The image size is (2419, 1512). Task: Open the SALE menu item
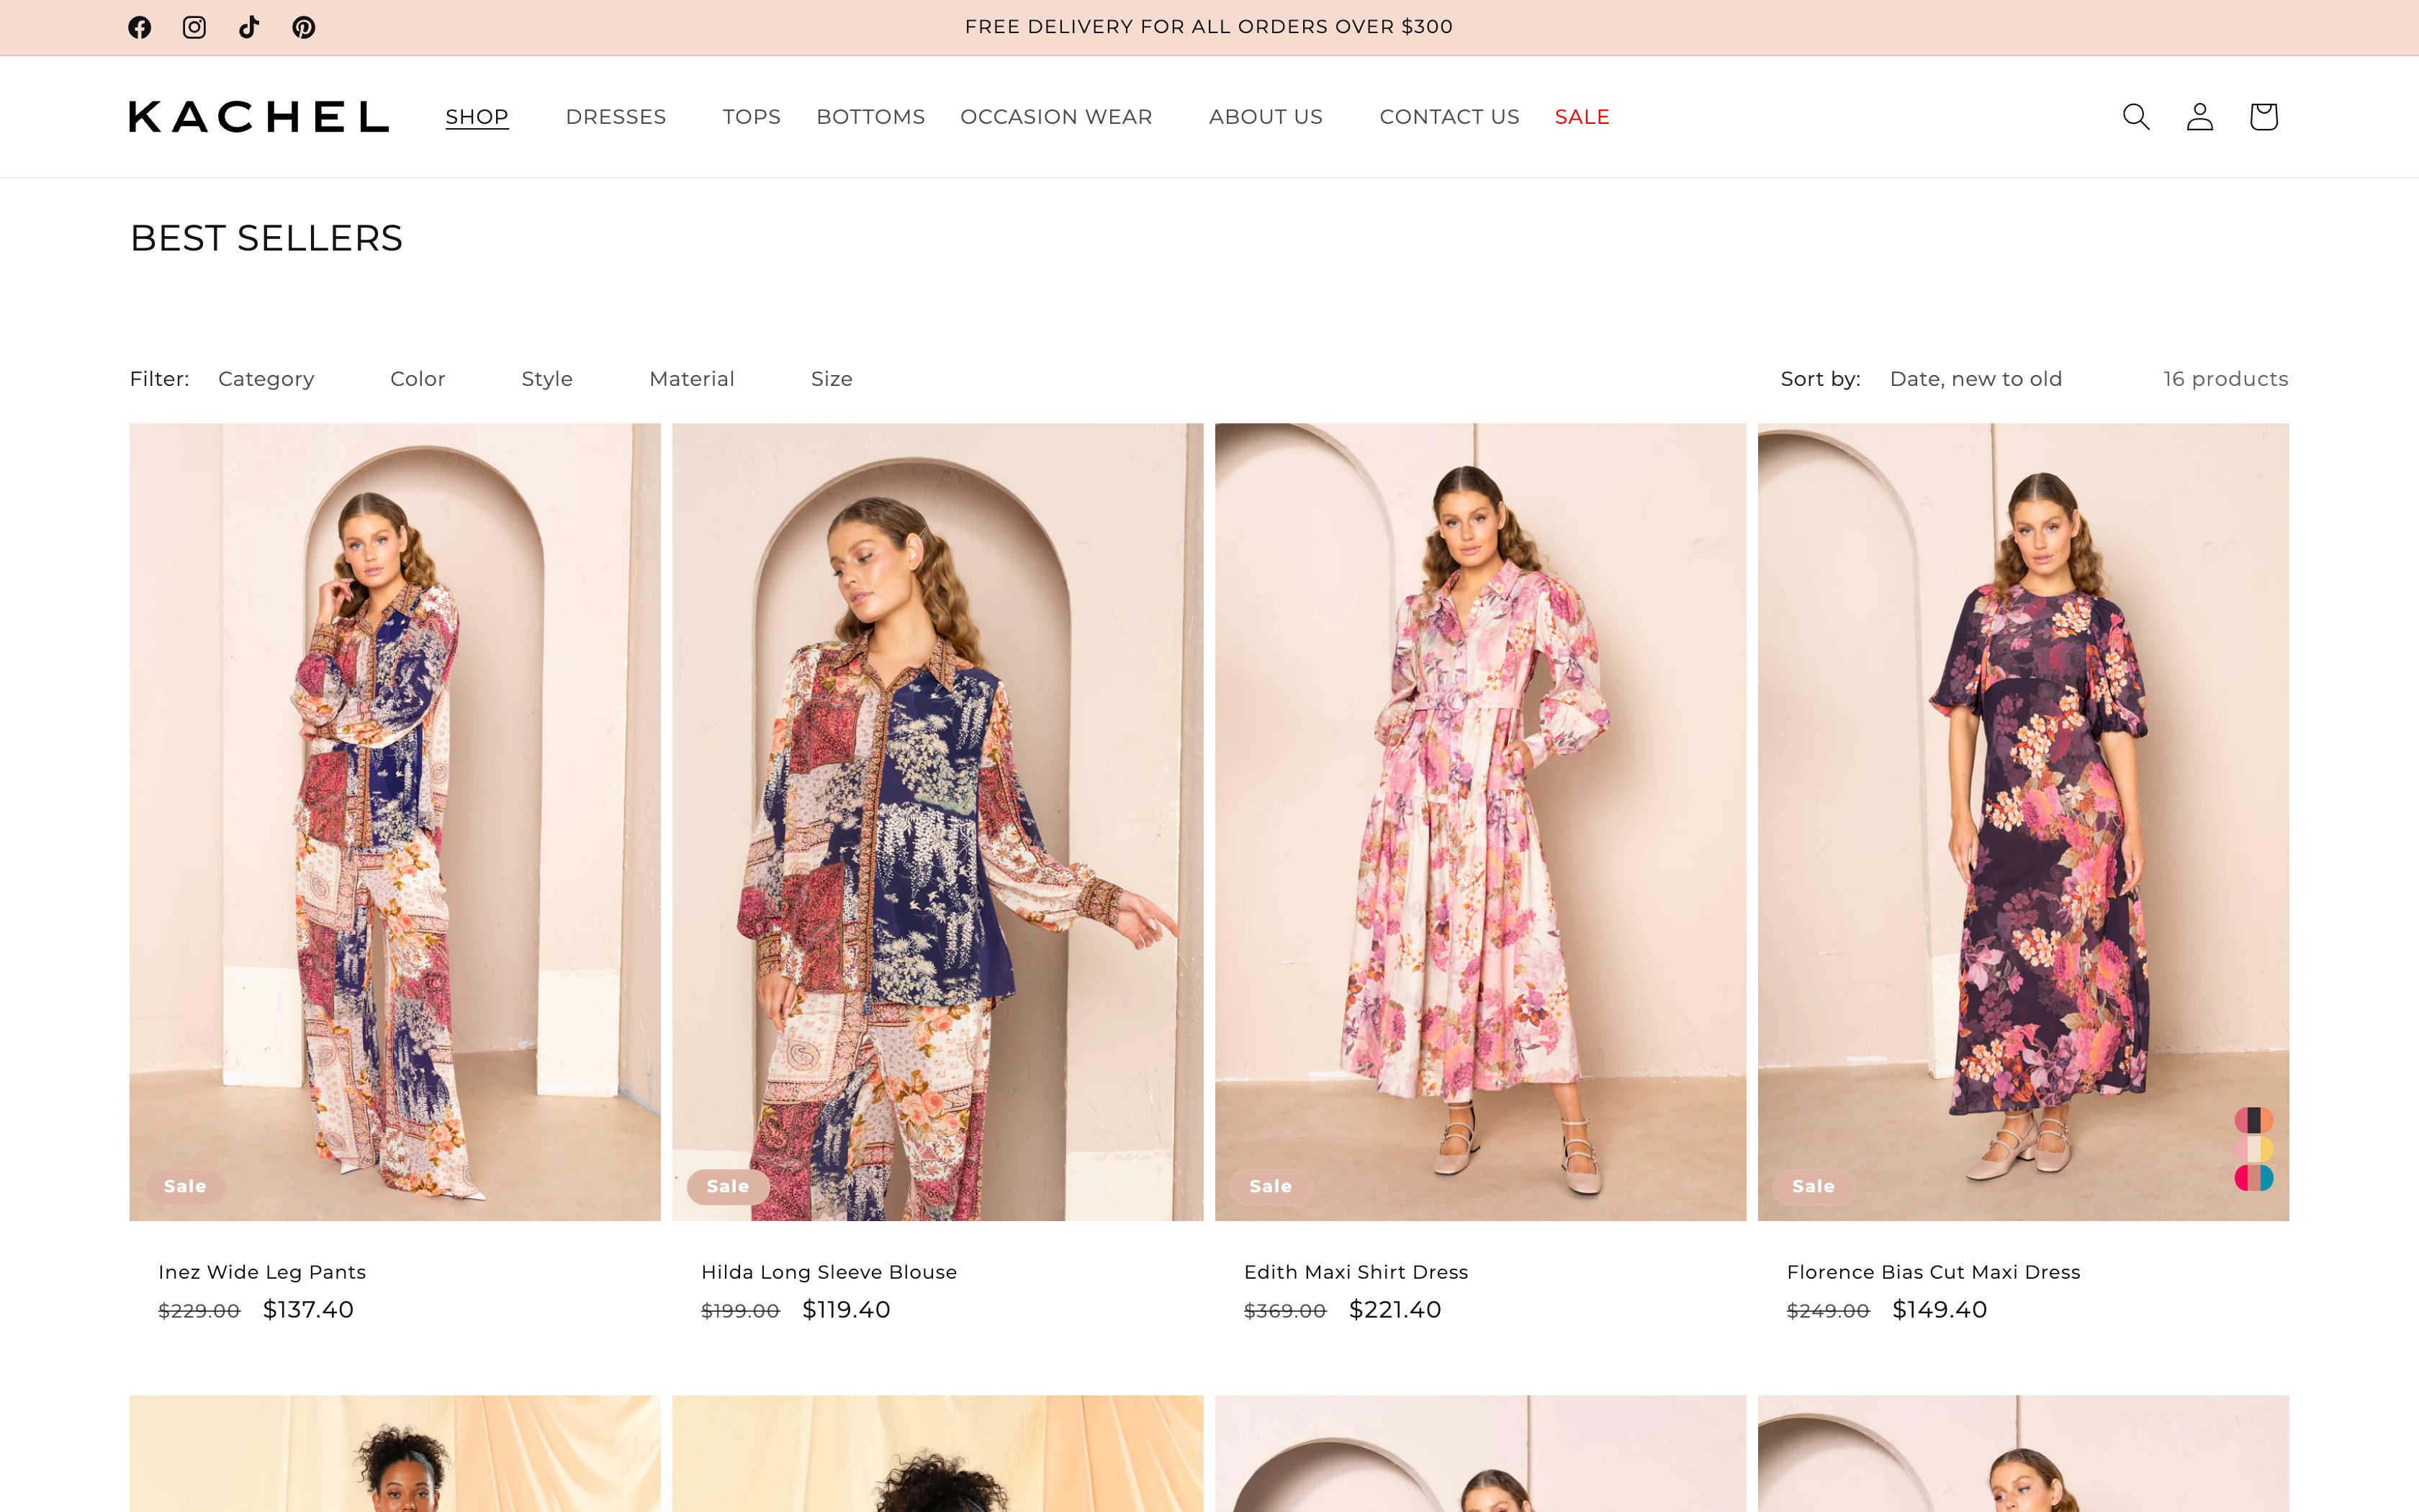[x=1580, y=116]
